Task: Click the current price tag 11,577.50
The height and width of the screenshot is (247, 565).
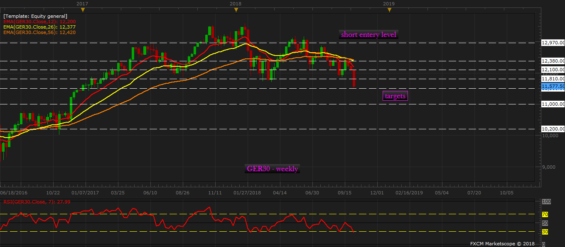Action: pos(553,86)
